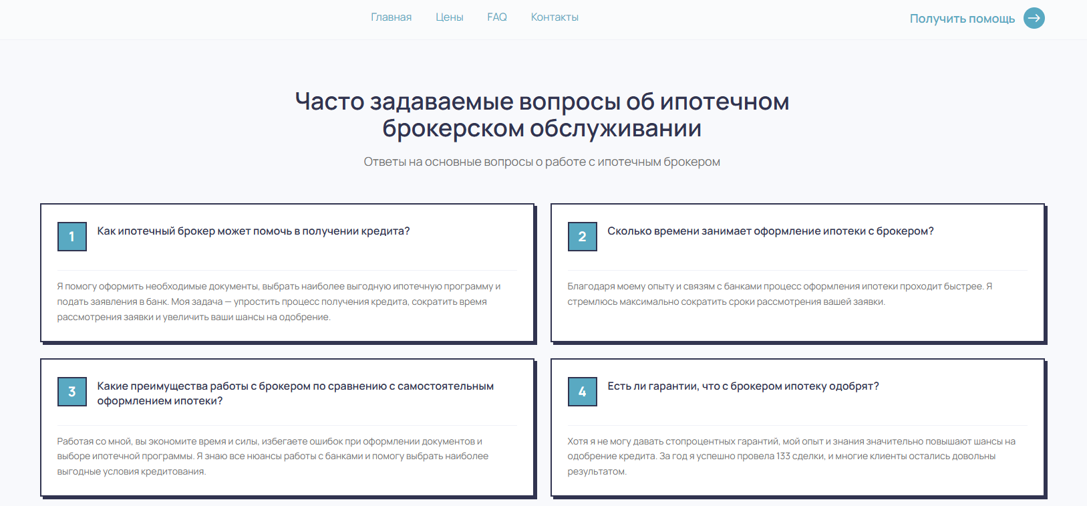The height and width of the screenshot is (506, 1087).
Task: Click the main heading 'Часто задаваемые вопросы'
Action: coord(542,114)
